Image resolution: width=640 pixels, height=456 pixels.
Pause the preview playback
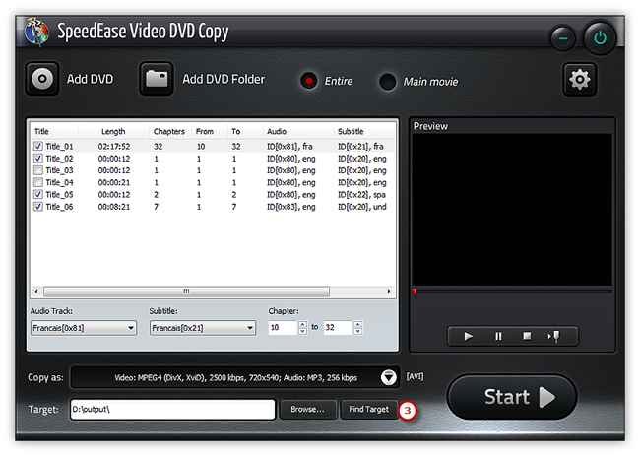(x=498, y=337)
